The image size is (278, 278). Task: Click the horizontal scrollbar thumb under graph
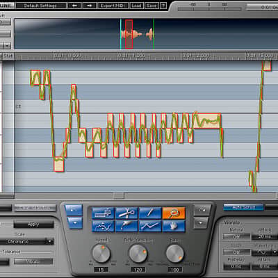pos(119,196)
